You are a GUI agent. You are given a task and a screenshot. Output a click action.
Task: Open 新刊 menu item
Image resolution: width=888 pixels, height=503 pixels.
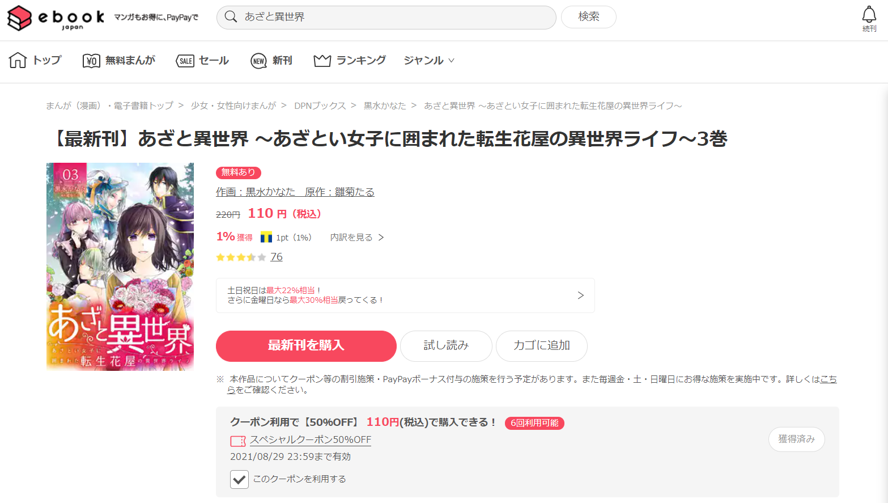[282, 60]
